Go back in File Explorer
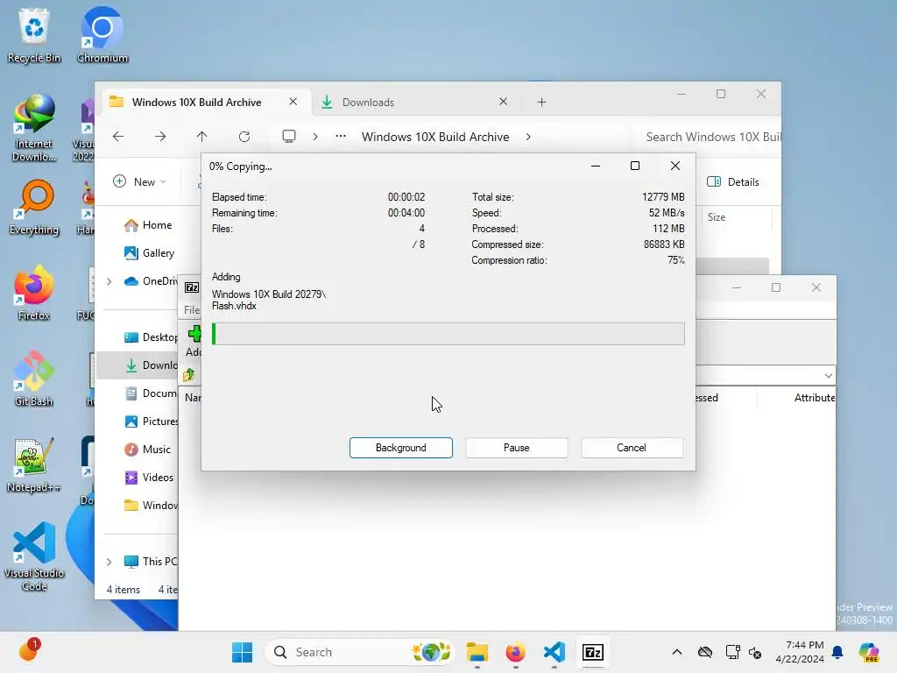The height and width of the screenshot is (673, 897). (x=118, y=136)
